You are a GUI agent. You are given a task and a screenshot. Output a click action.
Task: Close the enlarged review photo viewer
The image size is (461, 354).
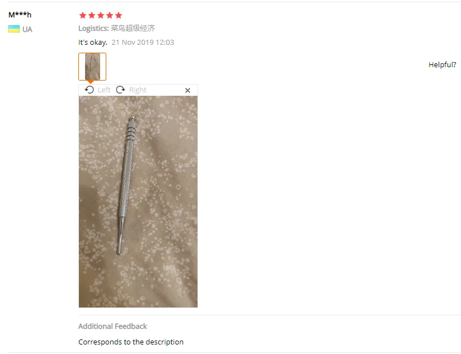[187, 90]
